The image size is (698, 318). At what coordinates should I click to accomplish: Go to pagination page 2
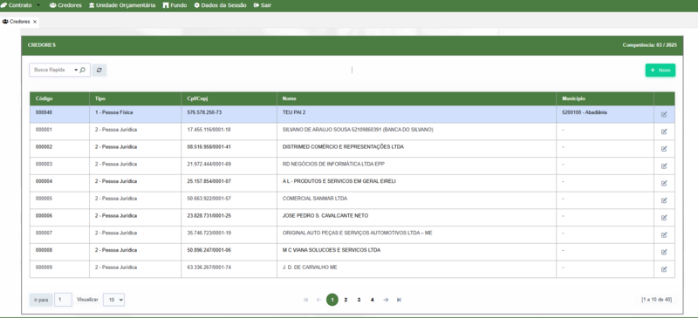(x=346, y=300)
